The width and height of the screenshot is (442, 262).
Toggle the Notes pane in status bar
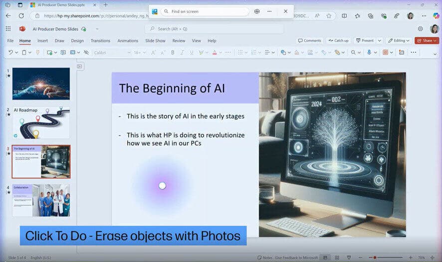[265, 258]
